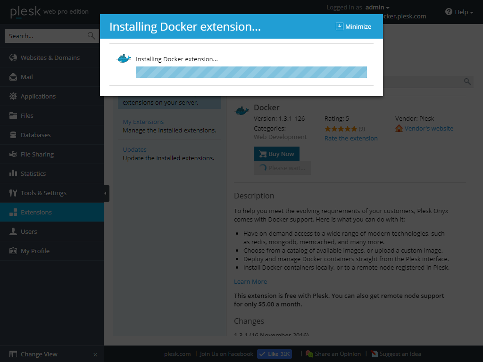This screenshot has height=362, width=483.
Task: Click the catalog search magnifier icon
Action: point(467,82)
